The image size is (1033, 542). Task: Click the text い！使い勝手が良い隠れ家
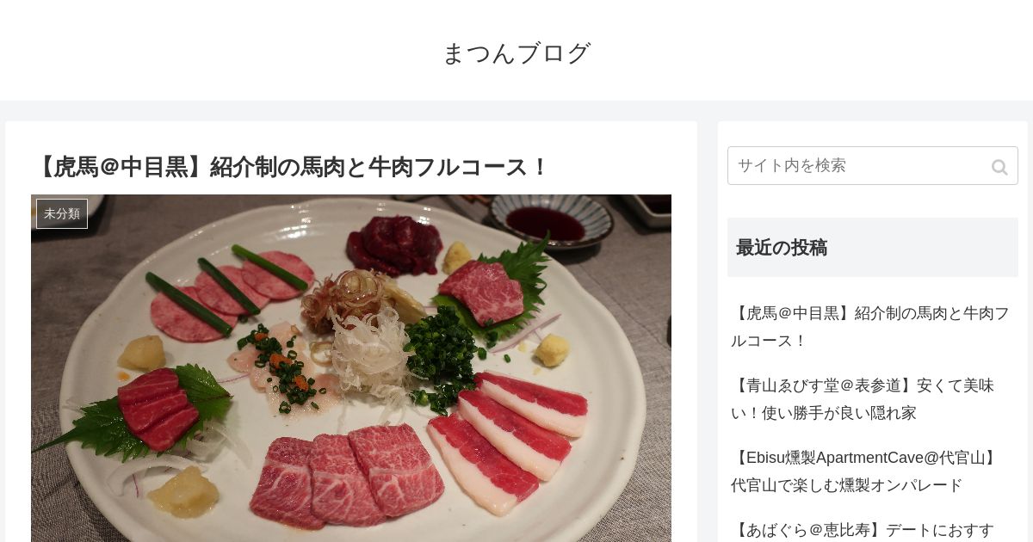(824, 413)
